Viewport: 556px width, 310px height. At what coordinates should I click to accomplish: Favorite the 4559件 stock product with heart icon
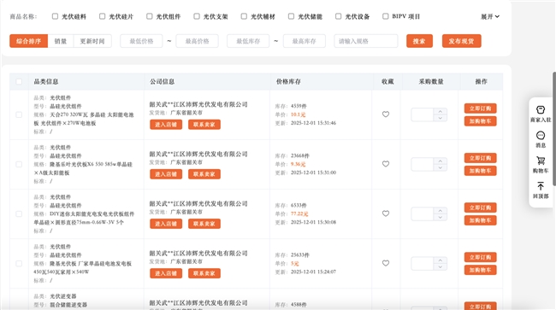[x=386, y=114]
